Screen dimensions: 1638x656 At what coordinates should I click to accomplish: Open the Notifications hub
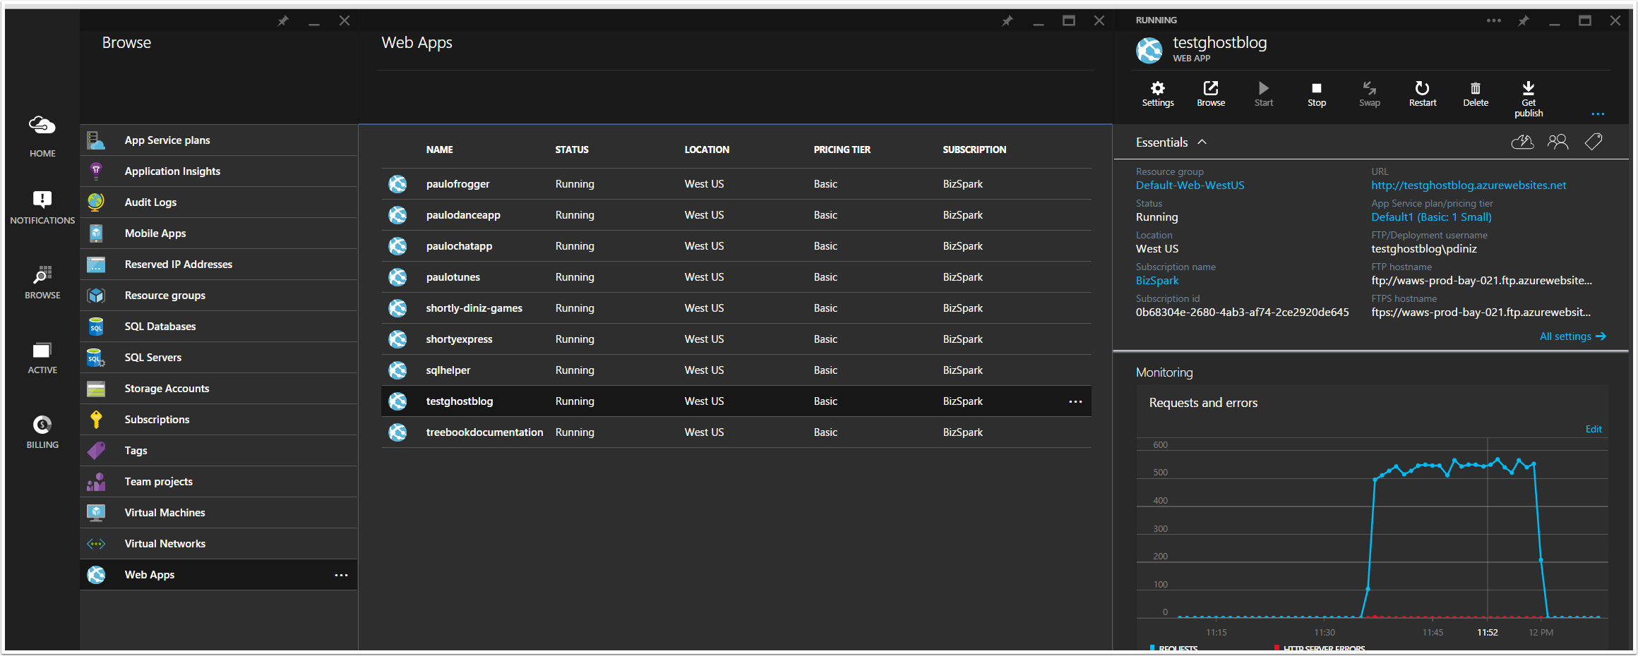(x=42, y=207)
